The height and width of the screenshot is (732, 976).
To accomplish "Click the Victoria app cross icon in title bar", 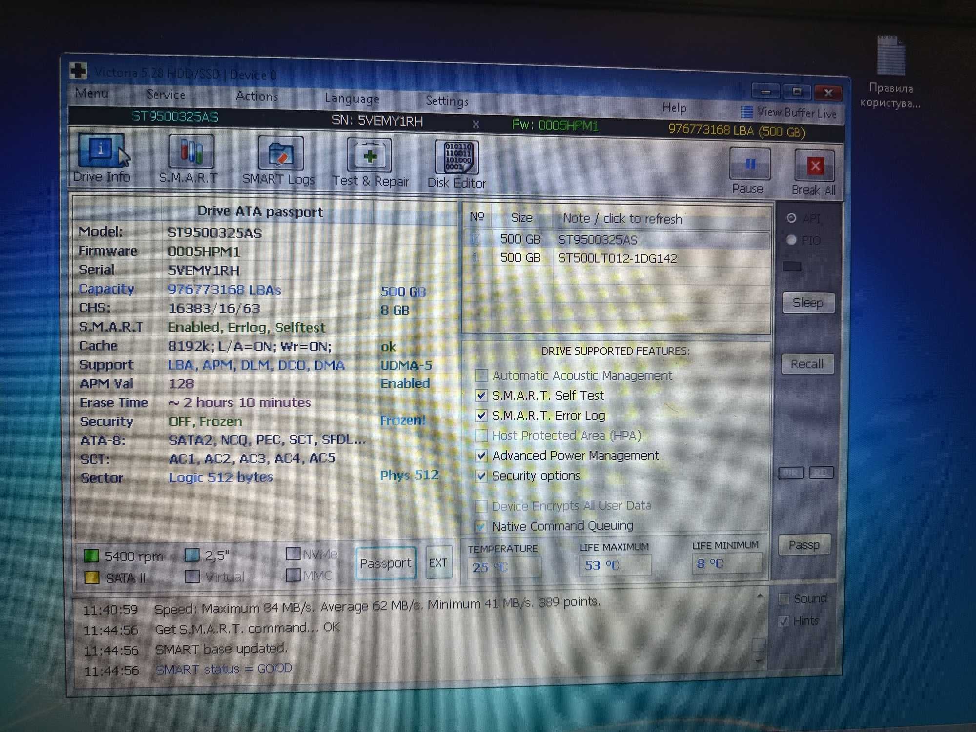I will coord(78,71).
